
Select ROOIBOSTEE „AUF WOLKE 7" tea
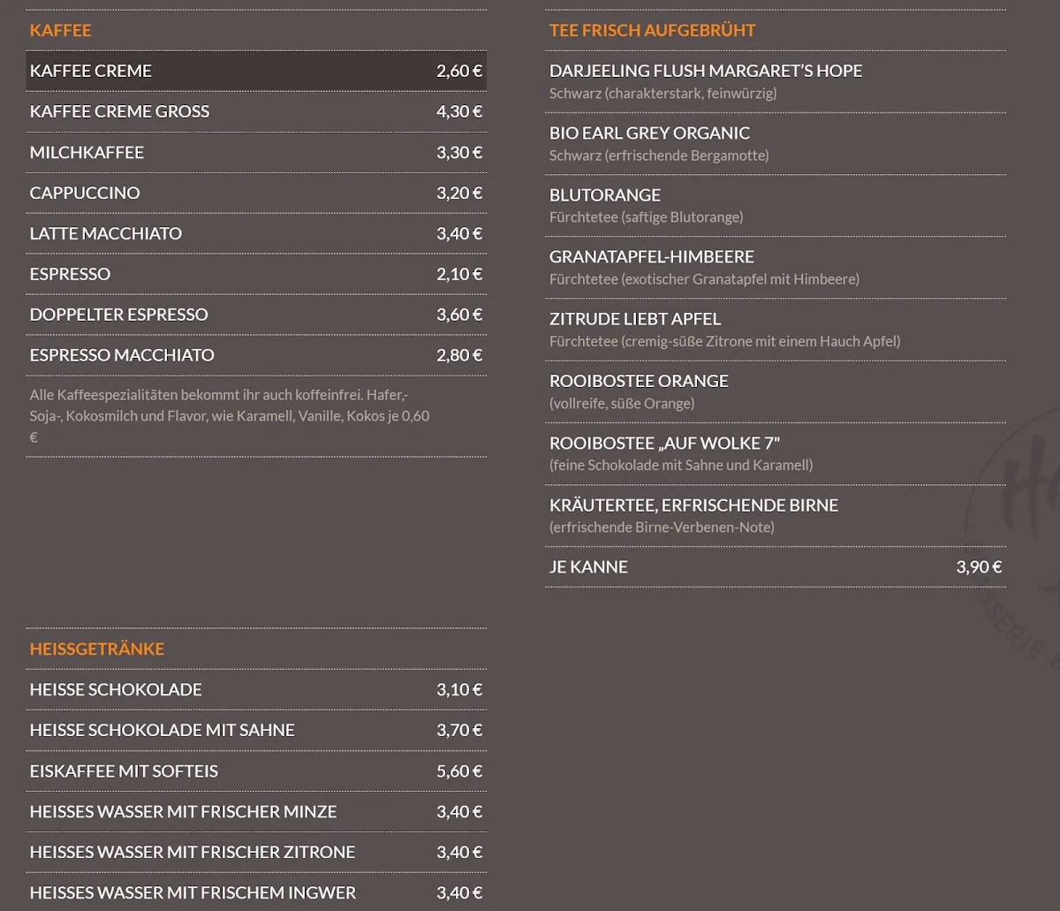click(x=776, y=453)
